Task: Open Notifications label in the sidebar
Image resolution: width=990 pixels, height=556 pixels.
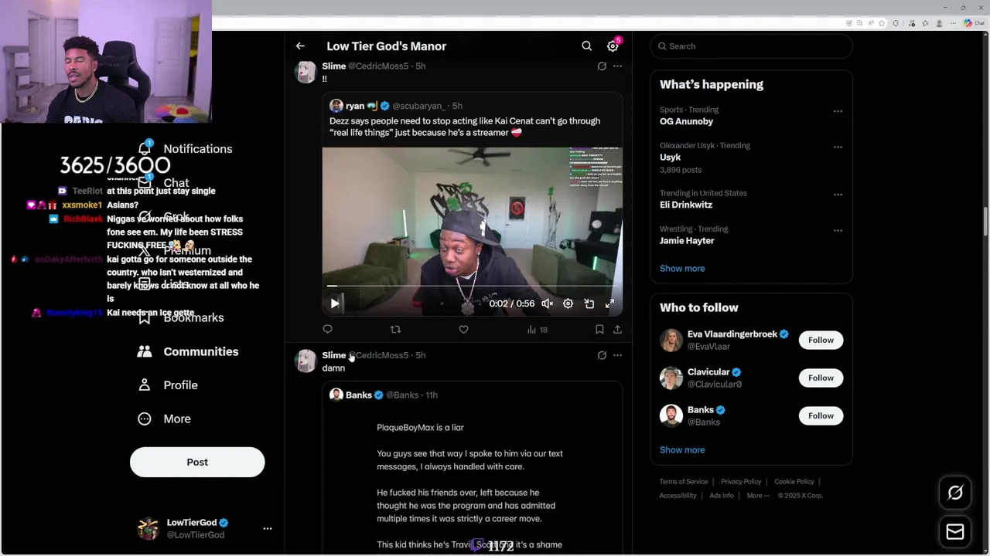Action: point(198,149)
